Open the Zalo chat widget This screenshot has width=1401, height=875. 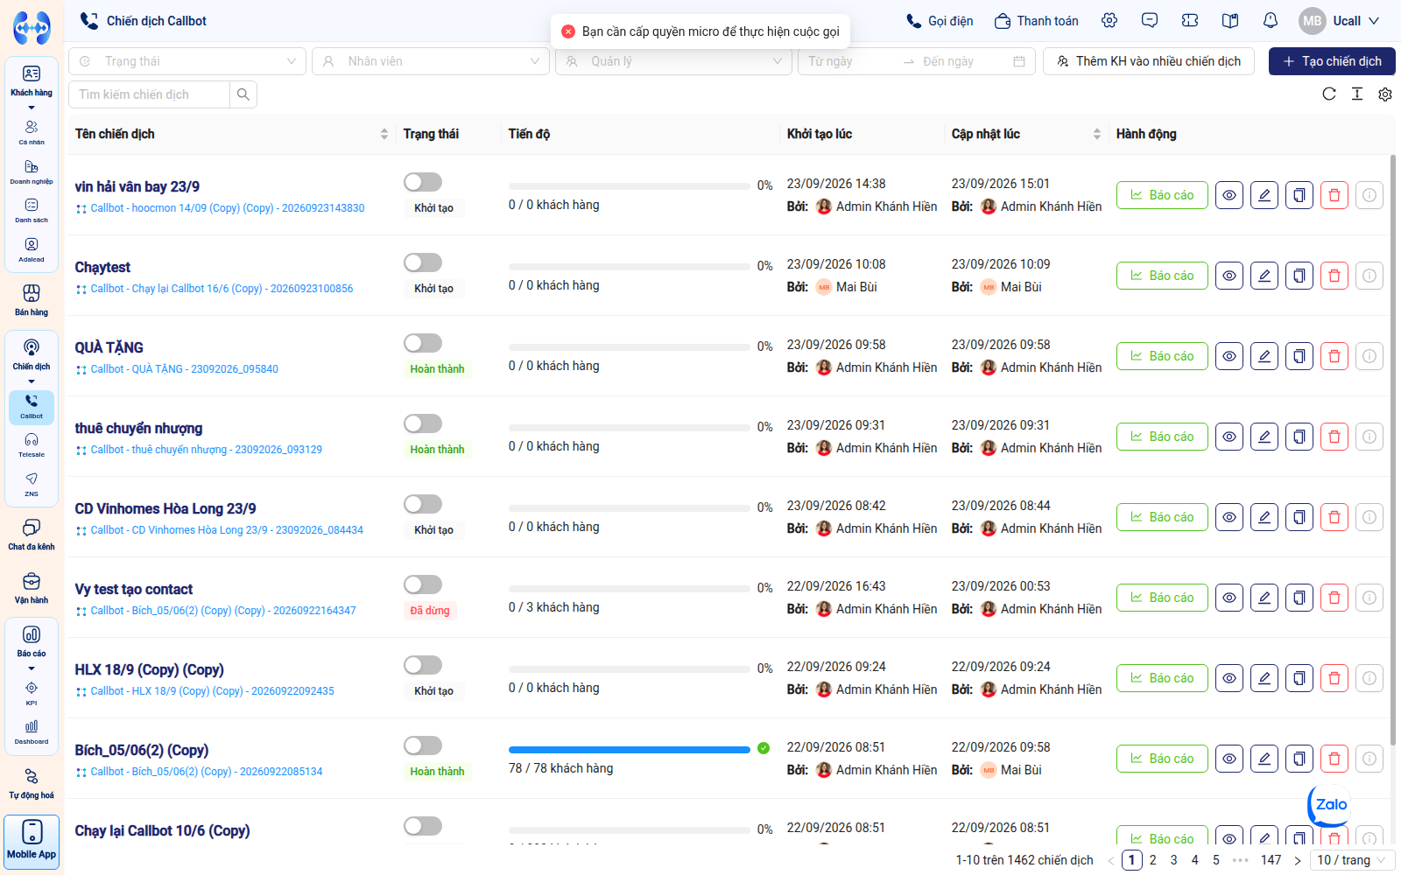[1329, 805]
